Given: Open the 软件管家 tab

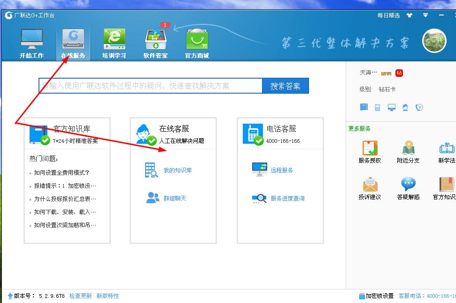Looking at the screenshot, I should pyautogui.click(x=155, y=44).
